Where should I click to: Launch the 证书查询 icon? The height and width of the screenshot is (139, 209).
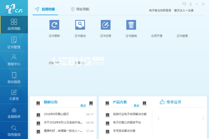(x=80, y=25)
